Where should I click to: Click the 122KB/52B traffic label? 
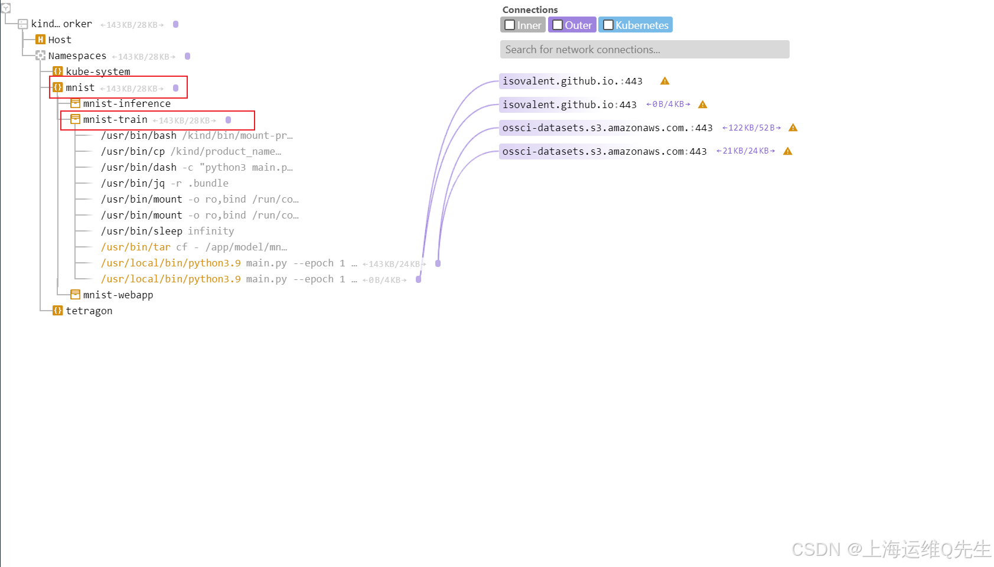(751, 128)
